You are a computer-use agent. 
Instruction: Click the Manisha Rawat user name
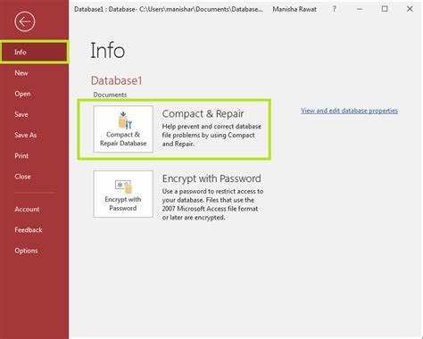(x=294, y=9)
